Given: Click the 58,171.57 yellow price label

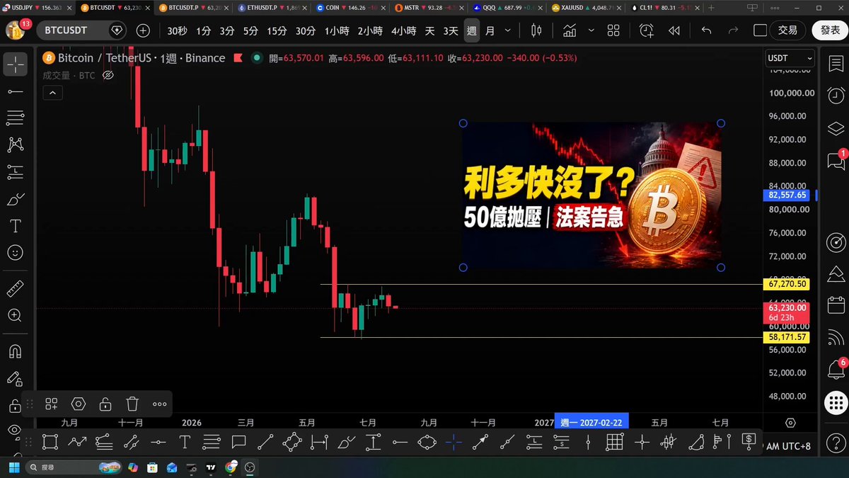Looking at the screenshot, I should [x=787, y=337].
